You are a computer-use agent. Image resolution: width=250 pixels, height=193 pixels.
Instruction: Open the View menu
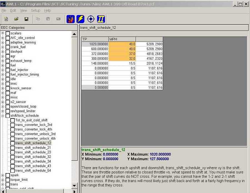pyautogui.click(x=24, y=11)
